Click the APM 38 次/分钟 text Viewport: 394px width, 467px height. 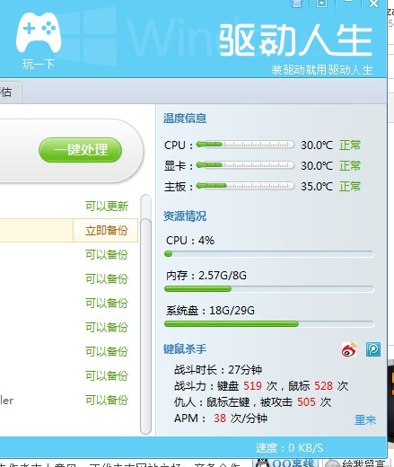[x=221, y=419]
